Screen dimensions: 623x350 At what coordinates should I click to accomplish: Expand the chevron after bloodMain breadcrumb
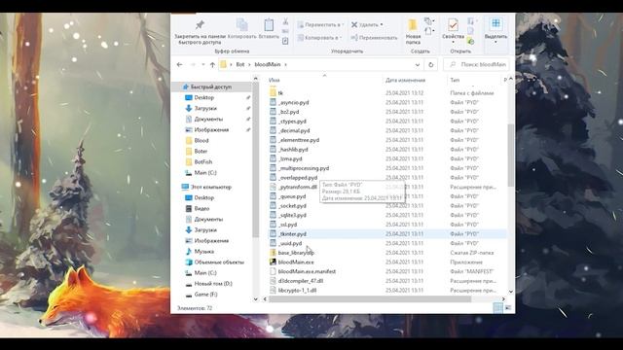[x=285, y=64]
